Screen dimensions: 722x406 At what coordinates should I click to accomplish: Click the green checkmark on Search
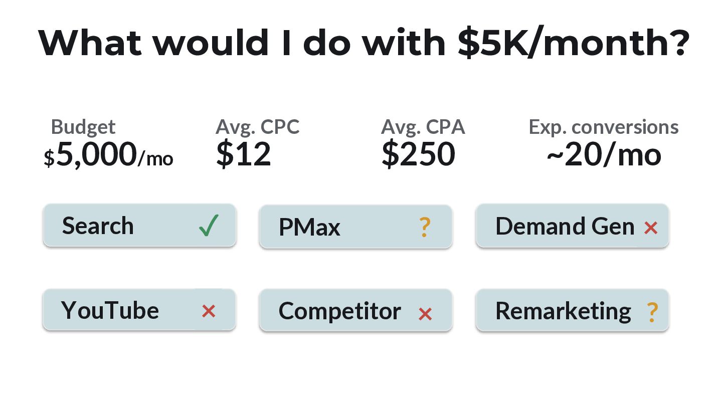tap(209, 225)
